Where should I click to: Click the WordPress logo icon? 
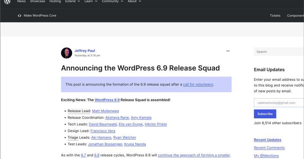(x=7, y=2)
